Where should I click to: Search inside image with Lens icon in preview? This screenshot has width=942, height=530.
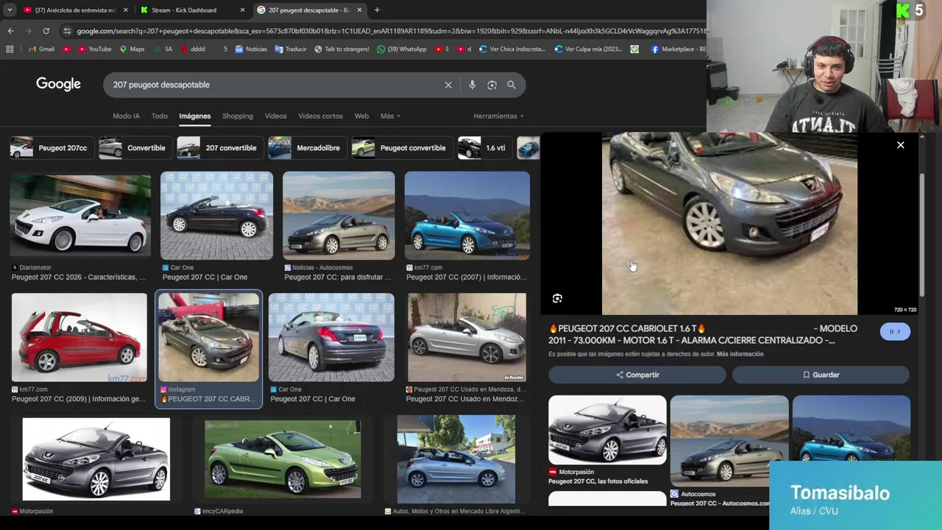point(557,298)
